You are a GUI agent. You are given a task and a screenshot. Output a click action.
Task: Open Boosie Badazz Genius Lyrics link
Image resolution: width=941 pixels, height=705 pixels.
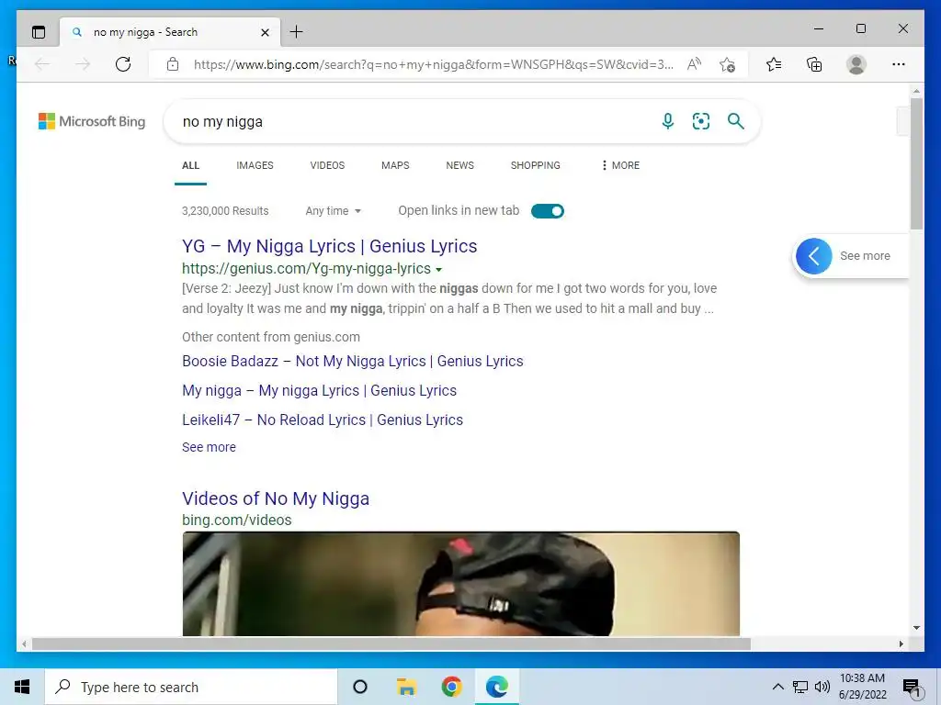point(352,362)
